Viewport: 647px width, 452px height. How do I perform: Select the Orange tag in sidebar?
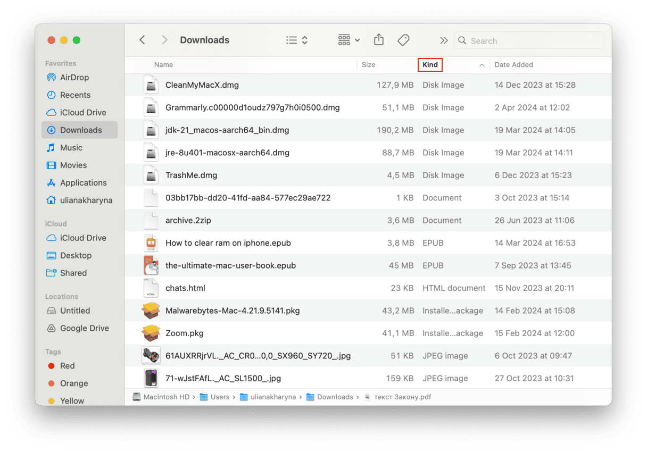(73, 383)
